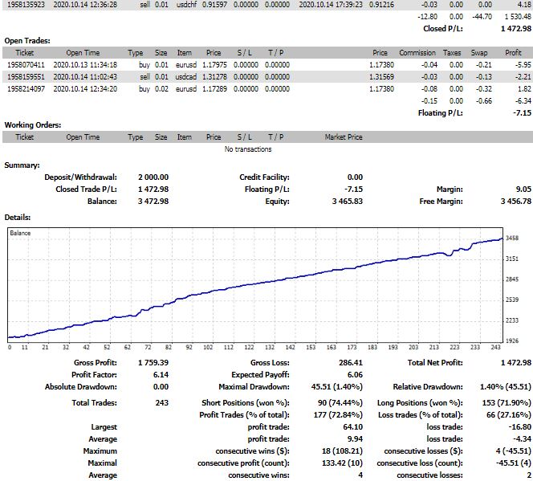Click ticket 1958135923 closed trade
Image resolution: width=533 pixels, height=481 pixels.
(x=26, y=5)
